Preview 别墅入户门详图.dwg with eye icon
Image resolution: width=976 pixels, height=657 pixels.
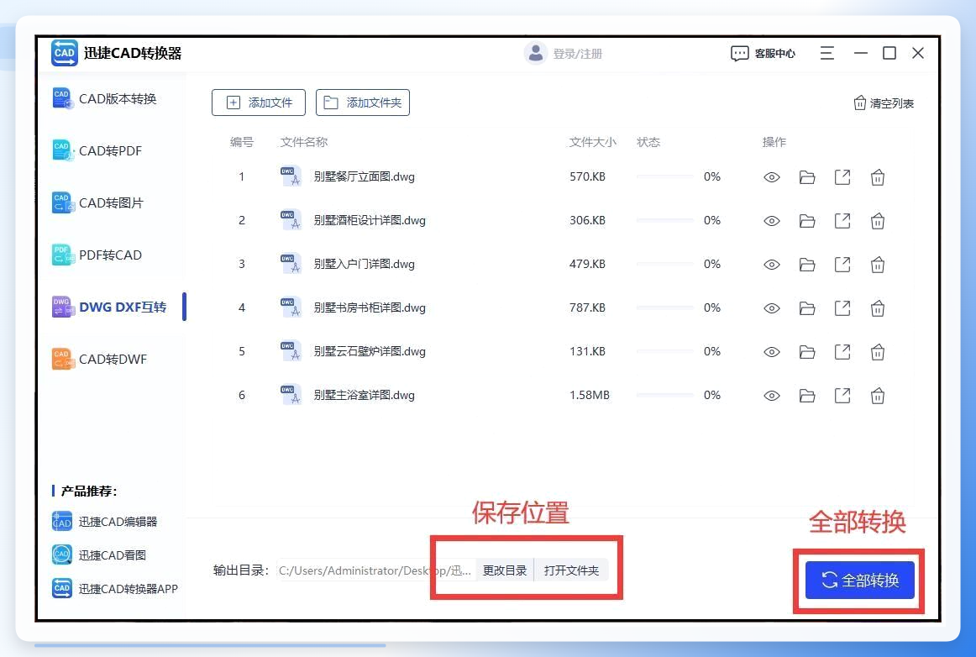point(772,265)
